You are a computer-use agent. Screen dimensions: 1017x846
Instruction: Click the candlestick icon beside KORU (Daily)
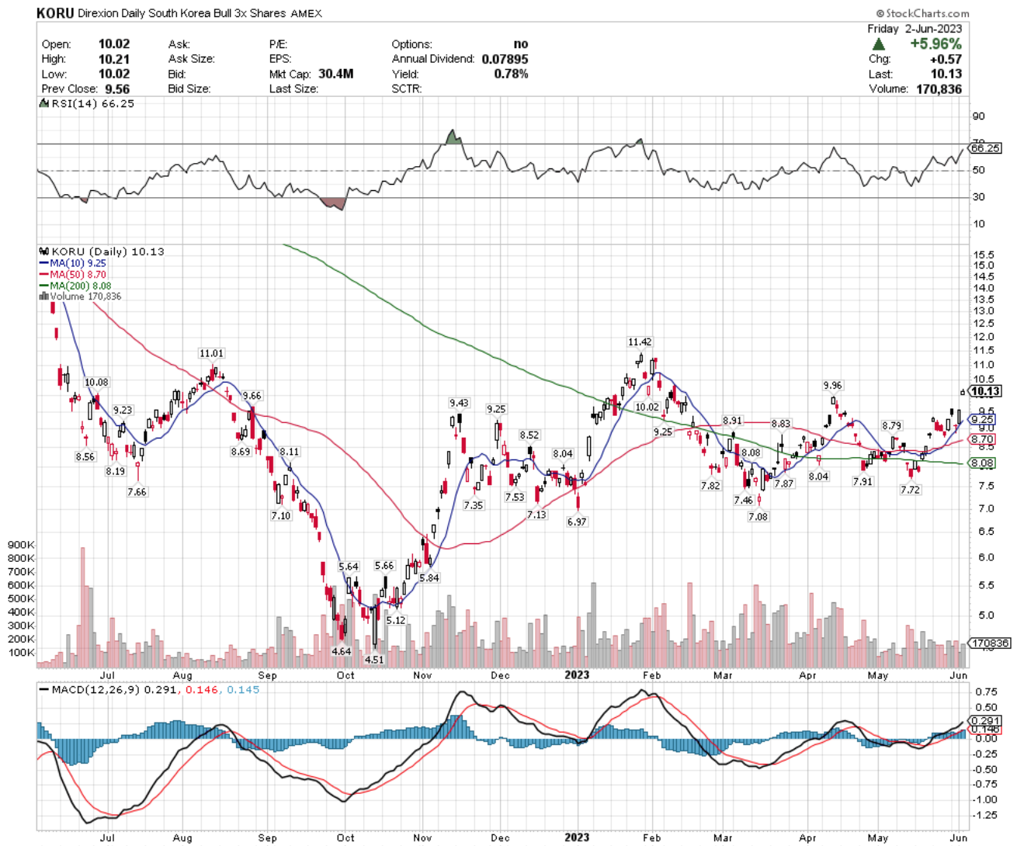point(44,251)
